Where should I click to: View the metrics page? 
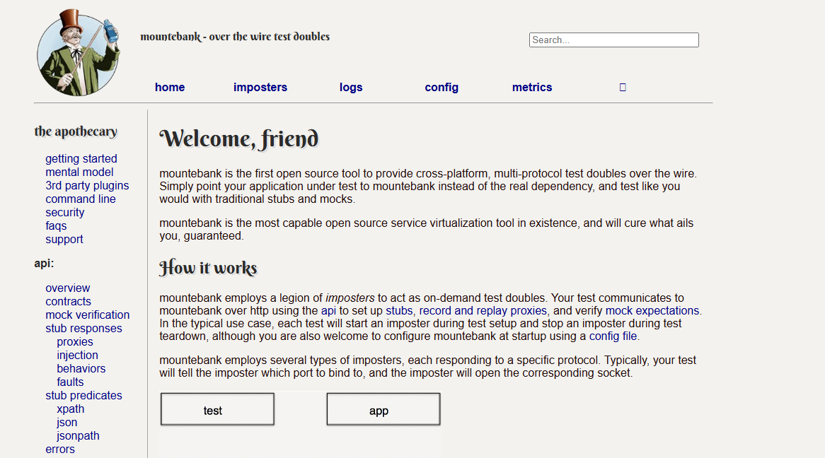532,87
